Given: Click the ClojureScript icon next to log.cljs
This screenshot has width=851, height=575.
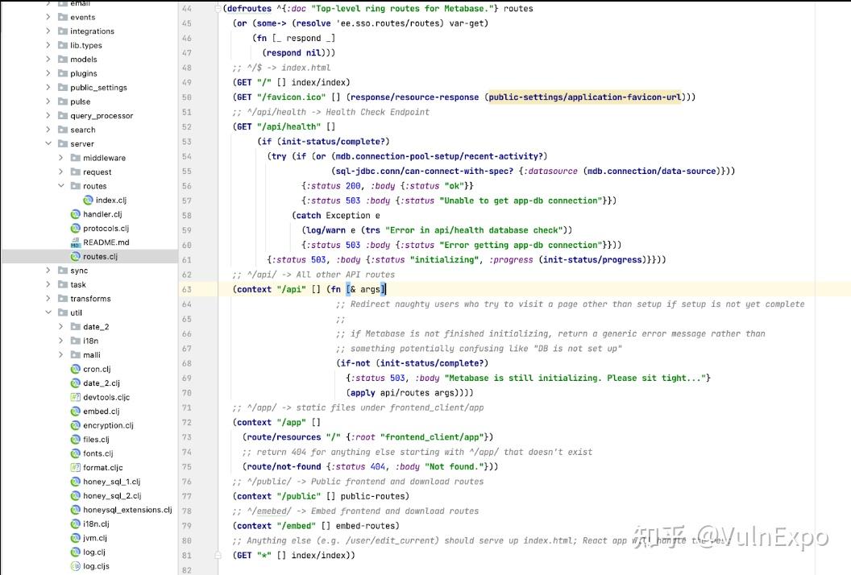Looking at the screenshot, I should [77, 566].
